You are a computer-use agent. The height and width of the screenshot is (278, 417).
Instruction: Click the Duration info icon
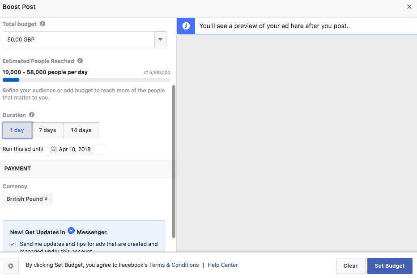pos(32,115)
